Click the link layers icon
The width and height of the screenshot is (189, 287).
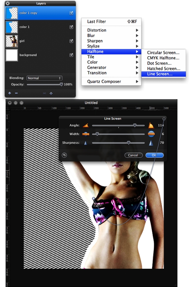(x=44, y=93)
